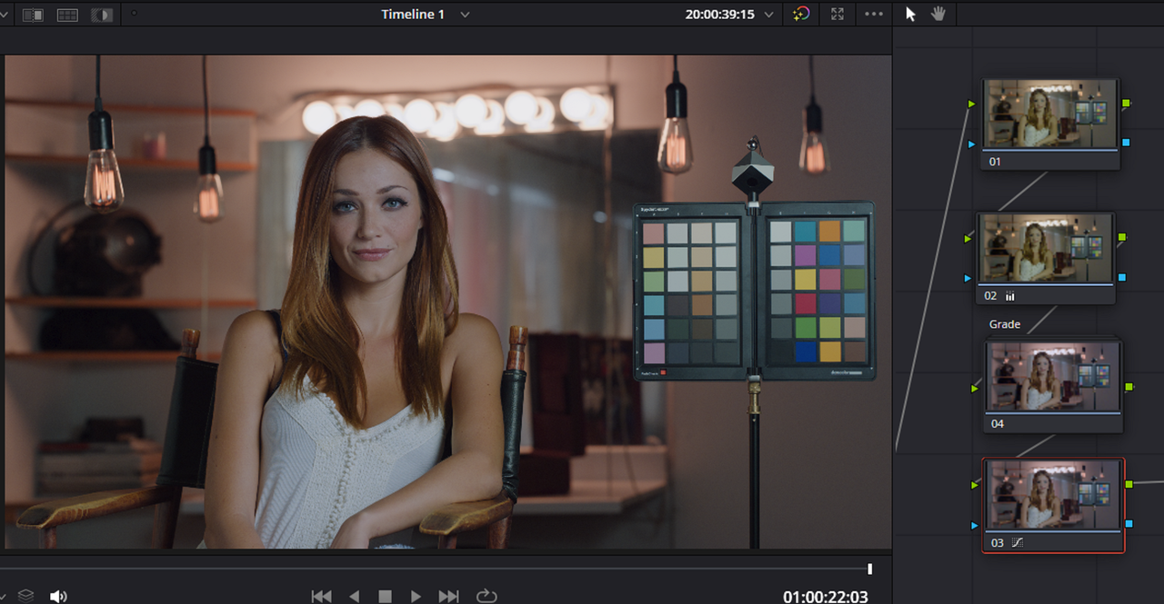
Task: Open the Timeline 1 dropdown chevron
Action: (465, 15)
